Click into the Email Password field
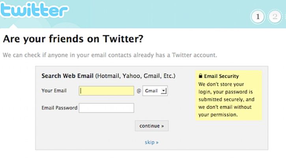 coord(107,108)
